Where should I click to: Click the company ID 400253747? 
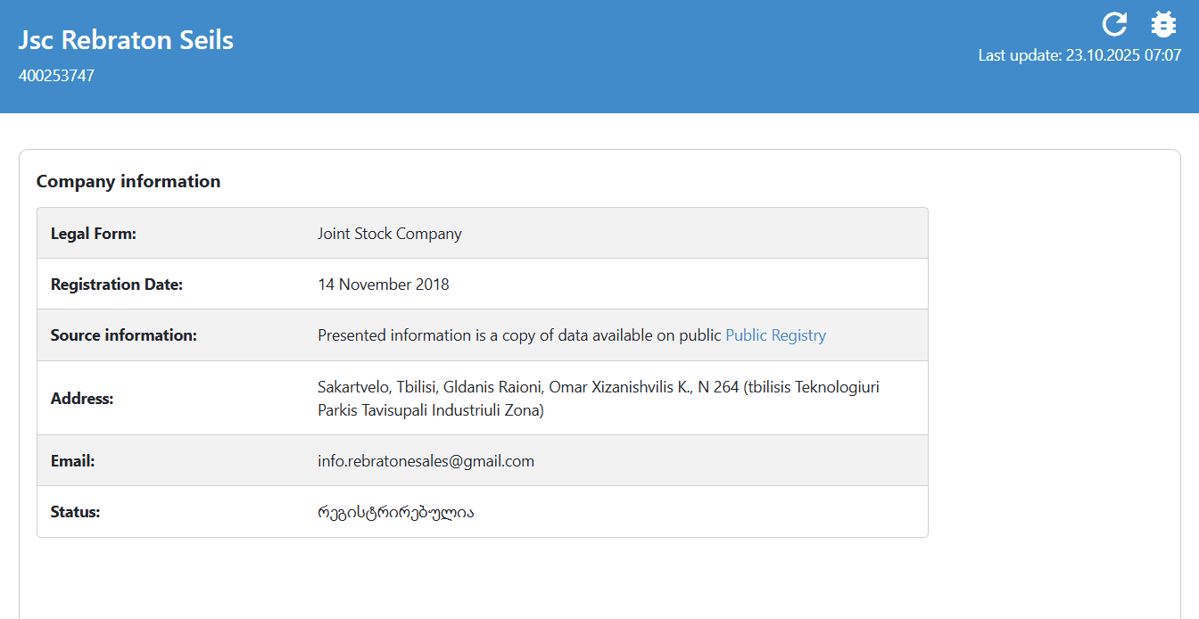click(x=56, y=76)
